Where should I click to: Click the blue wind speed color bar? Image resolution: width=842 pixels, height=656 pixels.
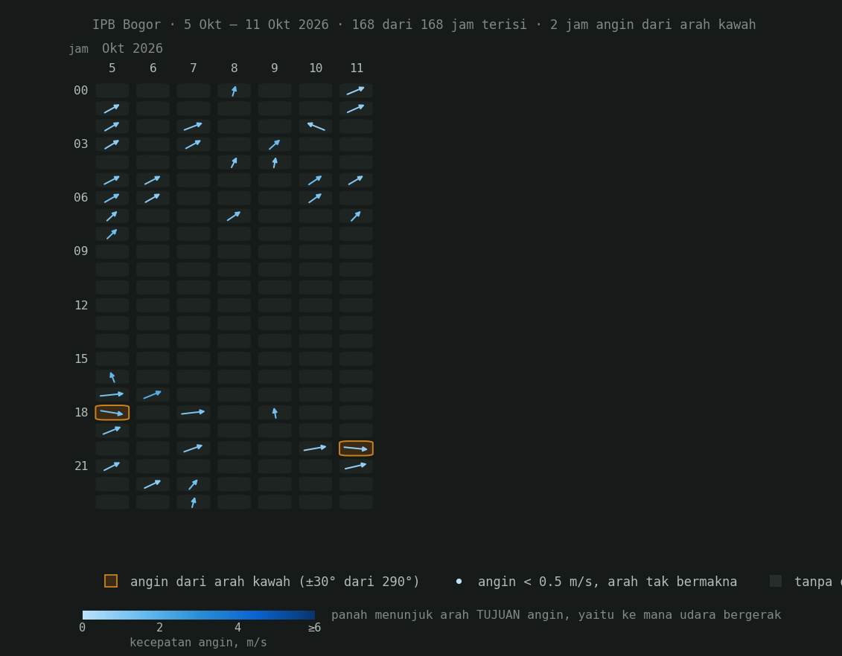(199, 615)
